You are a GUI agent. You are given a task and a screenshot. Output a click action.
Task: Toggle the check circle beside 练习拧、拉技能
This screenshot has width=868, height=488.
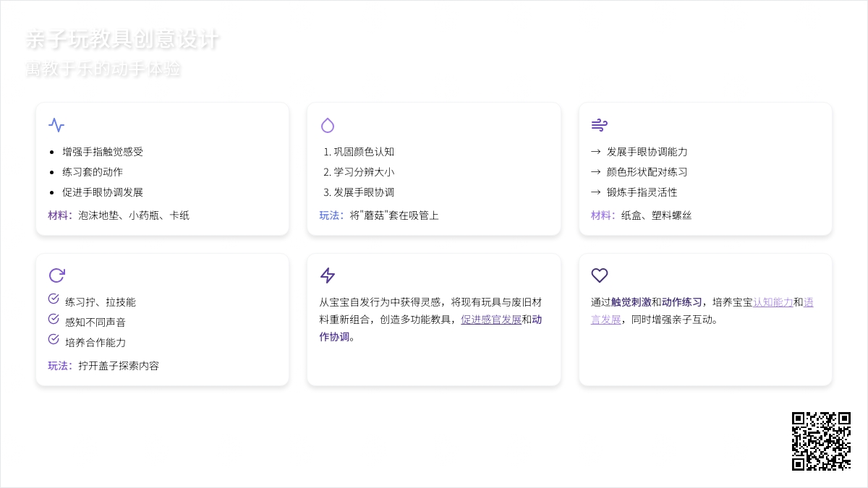pos(54,299)
